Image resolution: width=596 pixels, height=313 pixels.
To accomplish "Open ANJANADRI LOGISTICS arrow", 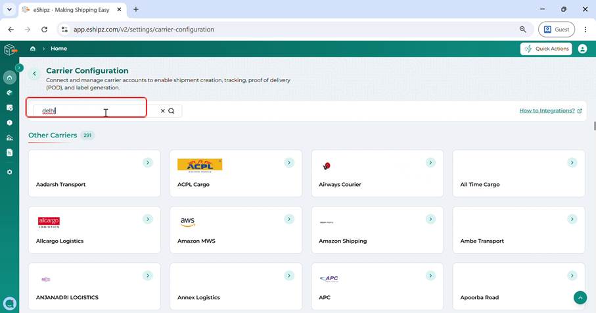I will click(148, 276).
